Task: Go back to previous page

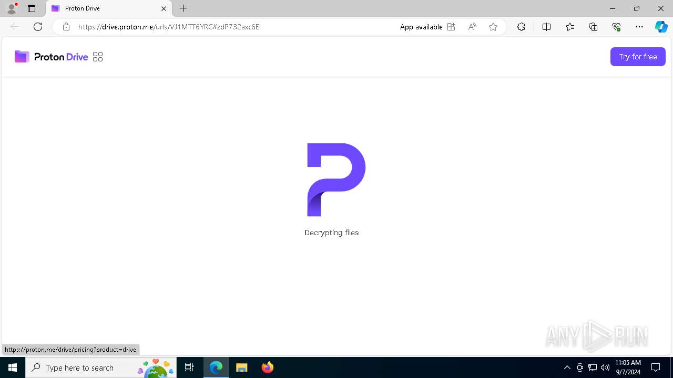Action: coord(15,27)
